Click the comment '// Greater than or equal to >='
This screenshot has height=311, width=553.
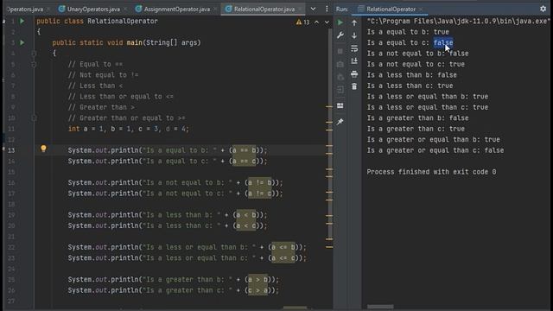[x=127, y=118]
